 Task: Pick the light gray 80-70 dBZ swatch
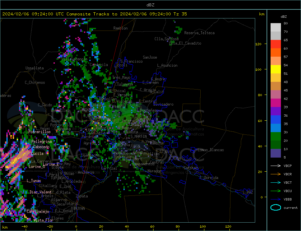point(276,27)
